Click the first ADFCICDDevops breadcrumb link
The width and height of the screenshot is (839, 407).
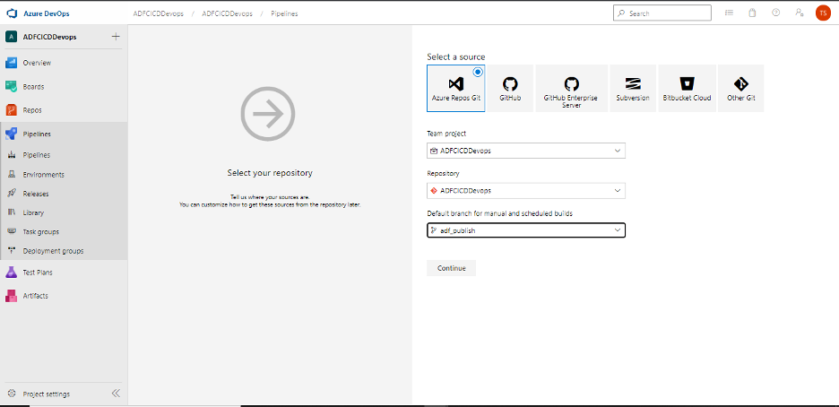pos(159,14)
